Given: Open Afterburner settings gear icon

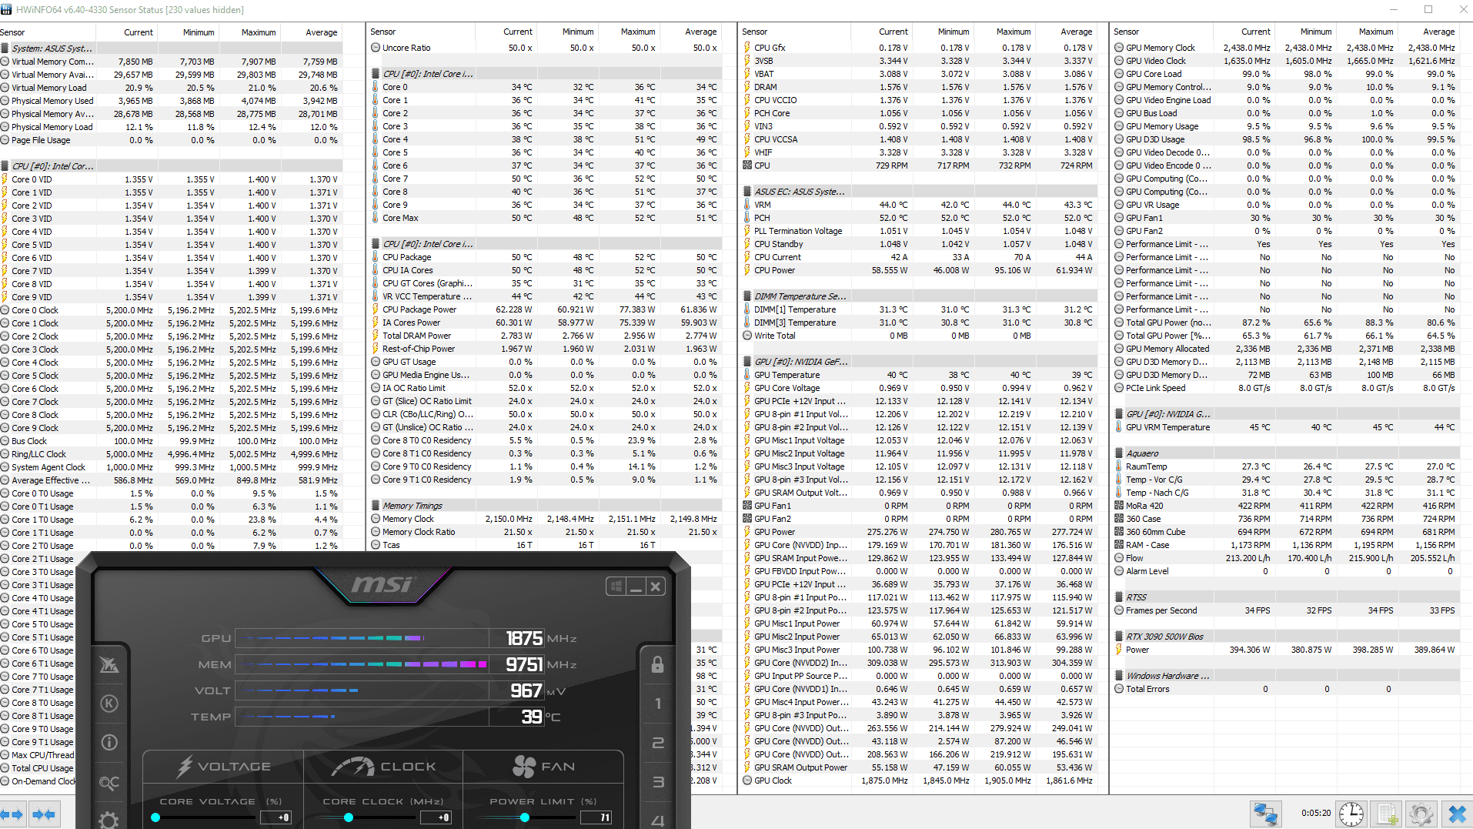Looking at the screenshot, I should 109,820.
